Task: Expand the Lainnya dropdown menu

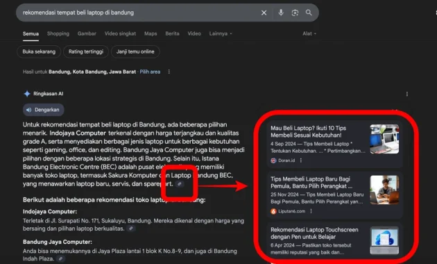Action: pos(221,33)
